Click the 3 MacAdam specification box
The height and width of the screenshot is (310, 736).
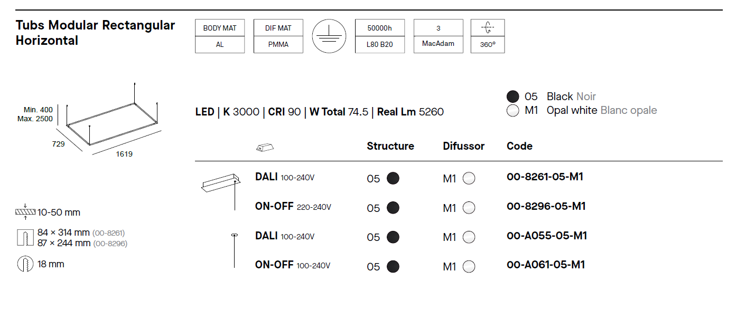tap(438, 36)
